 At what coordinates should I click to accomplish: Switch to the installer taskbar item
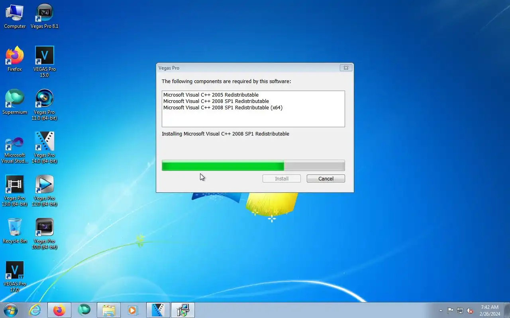pyautogui.click(x=183, y=310)
